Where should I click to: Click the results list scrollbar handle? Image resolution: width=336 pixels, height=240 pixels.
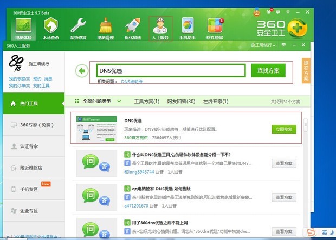pyautogui.click(x=306, y=125)
